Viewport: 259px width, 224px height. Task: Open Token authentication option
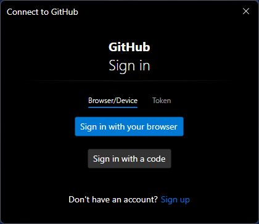[x=162, y=101]
